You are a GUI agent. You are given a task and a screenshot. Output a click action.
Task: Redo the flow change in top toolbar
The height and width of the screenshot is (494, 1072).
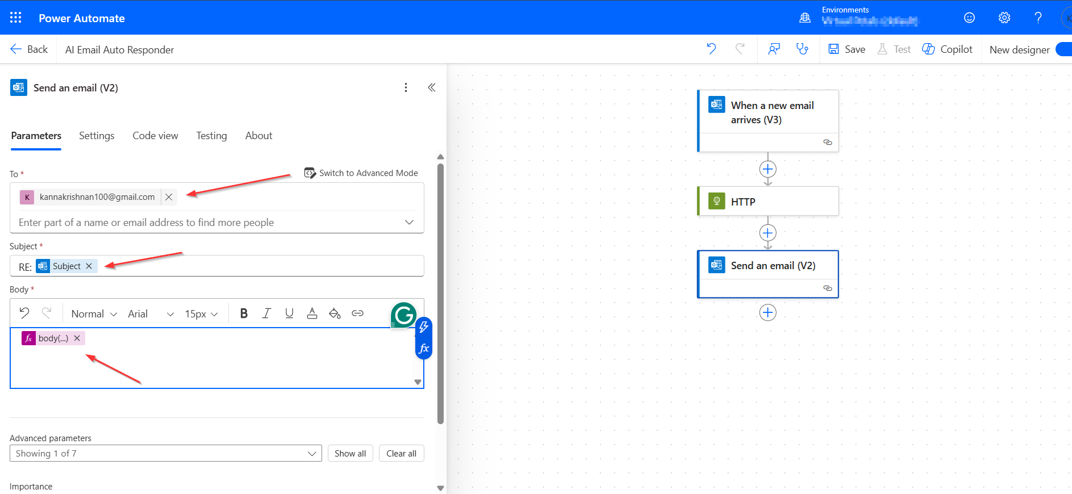click(x=740, y=49)
